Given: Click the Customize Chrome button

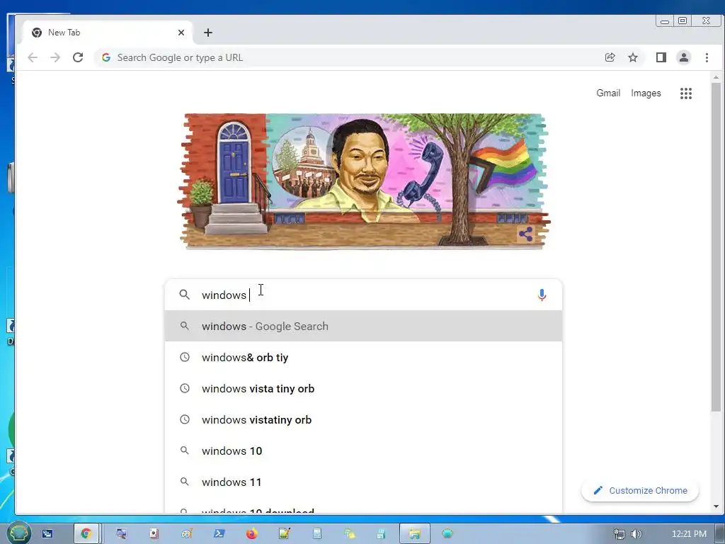Looking at the screenshot, I should pyautogui.click(x=640, y=490).
